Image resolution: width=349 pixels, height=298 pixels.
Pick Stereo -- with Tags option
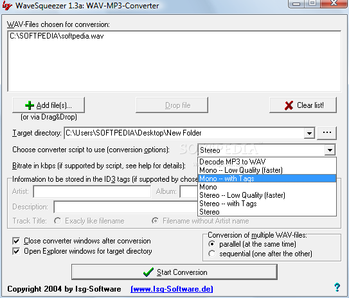(267, 204)
